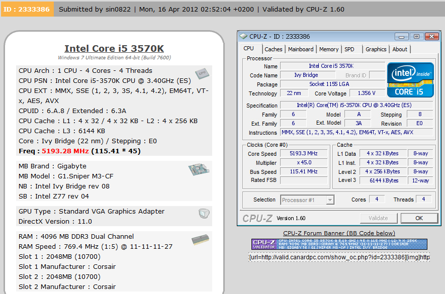Screen dimensions: 445x294
Task: Click the Name field showing Intel Core i5 3570K
Action: point(332,66)
